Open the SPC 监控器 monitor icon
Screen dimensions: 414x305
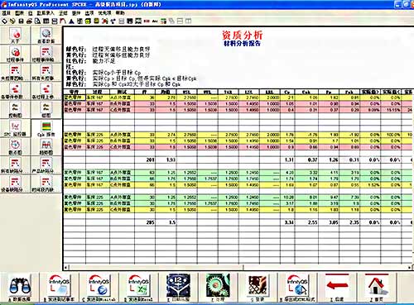pyautogui.click(x=15, y=128)
